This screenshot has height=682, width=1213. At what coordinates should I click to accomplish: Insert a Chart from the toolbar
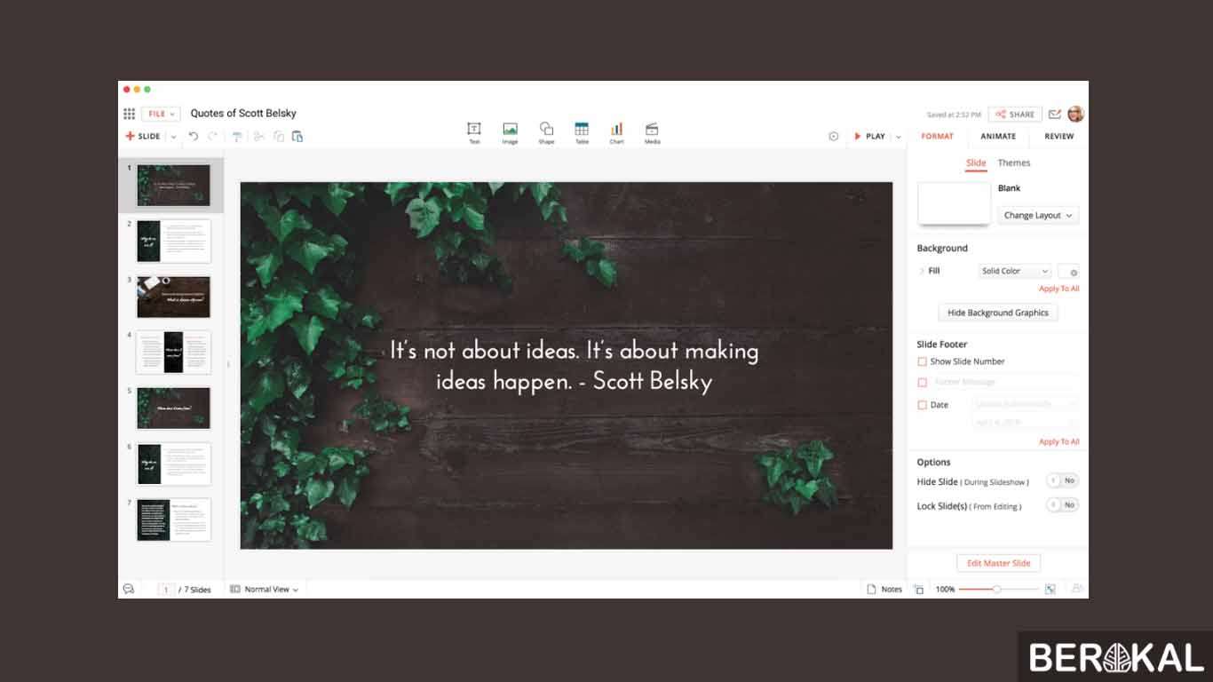pyautogui.click(x=616, y=133)
